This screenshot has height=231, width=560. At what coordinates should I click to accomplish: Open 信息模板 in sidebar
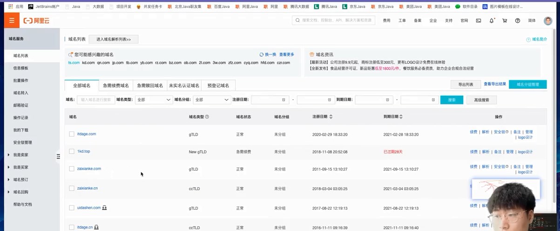pyautogui.click(x=21, y=68)
